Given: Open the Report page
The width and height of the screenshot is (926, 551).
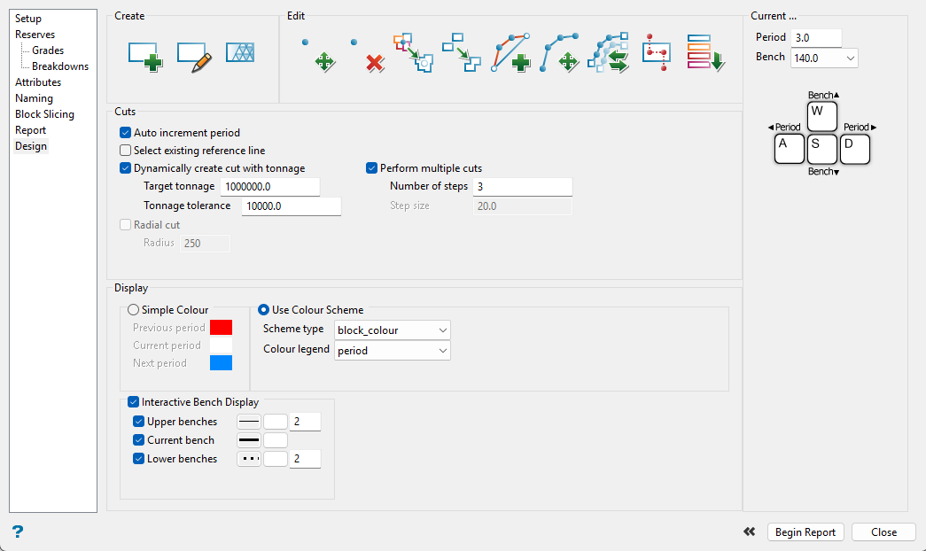Looking at the screenshot, I should point(31,130).
